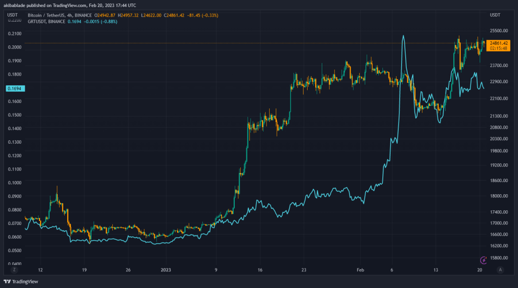Click the close value C24861.42

[x=174, y=15]
